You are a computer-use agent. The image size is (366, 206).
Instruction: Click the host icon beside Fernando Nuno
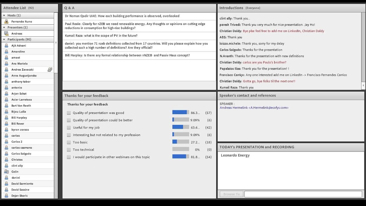point(6,21)
